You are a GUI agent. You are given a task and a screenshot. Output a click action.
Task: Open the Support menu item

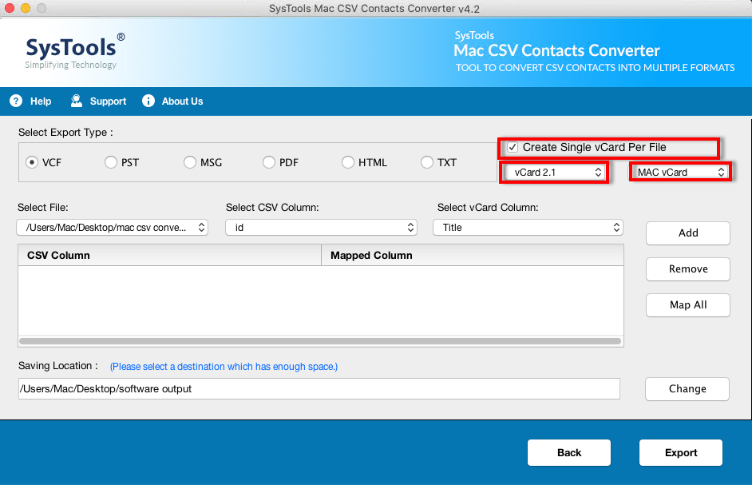(x=108, y=101)
